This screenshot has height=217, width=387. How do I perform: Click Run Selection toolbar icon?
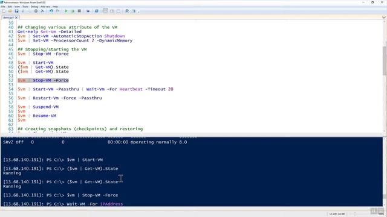(73, 11)
